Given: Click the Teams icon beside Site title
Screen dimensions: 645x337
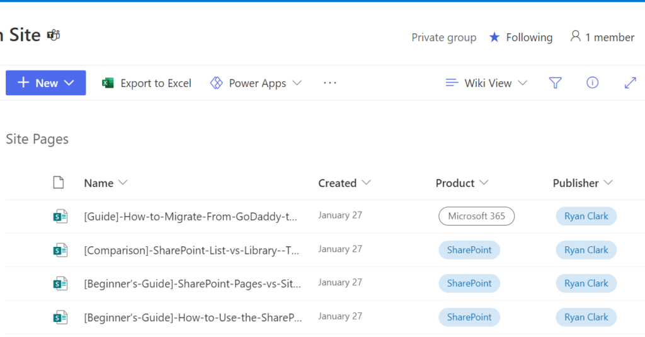Looking at the screenshot, I should 54,35.
